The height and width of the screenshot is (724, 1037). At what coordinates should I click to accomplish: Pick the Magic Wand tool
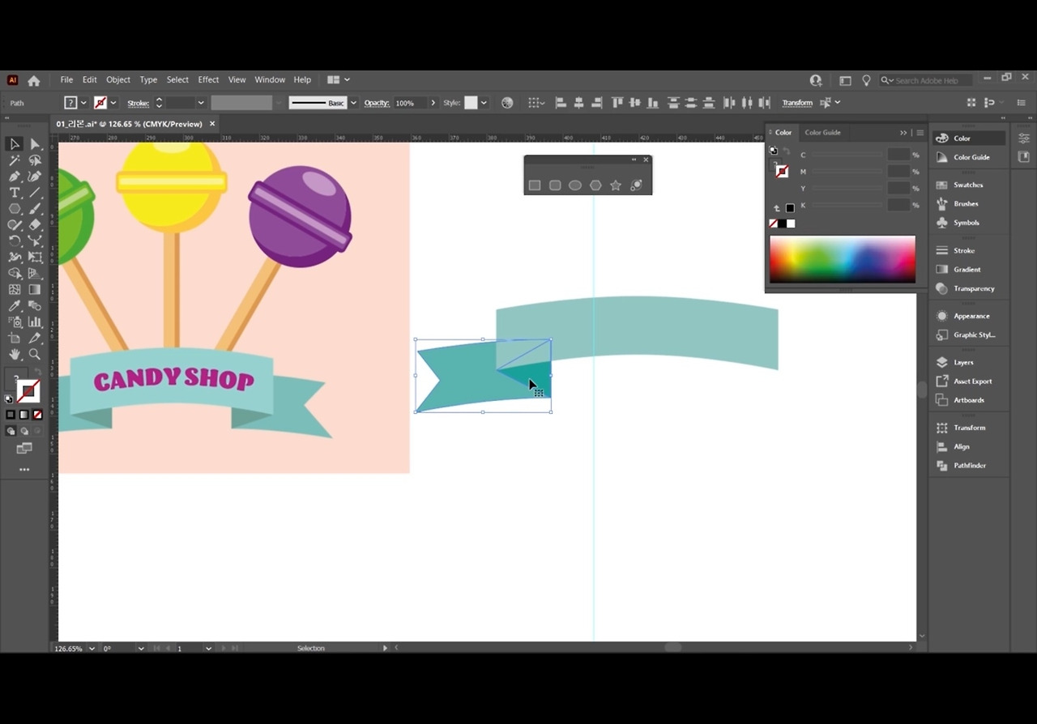pyautogui.click(x=15, y=160)
